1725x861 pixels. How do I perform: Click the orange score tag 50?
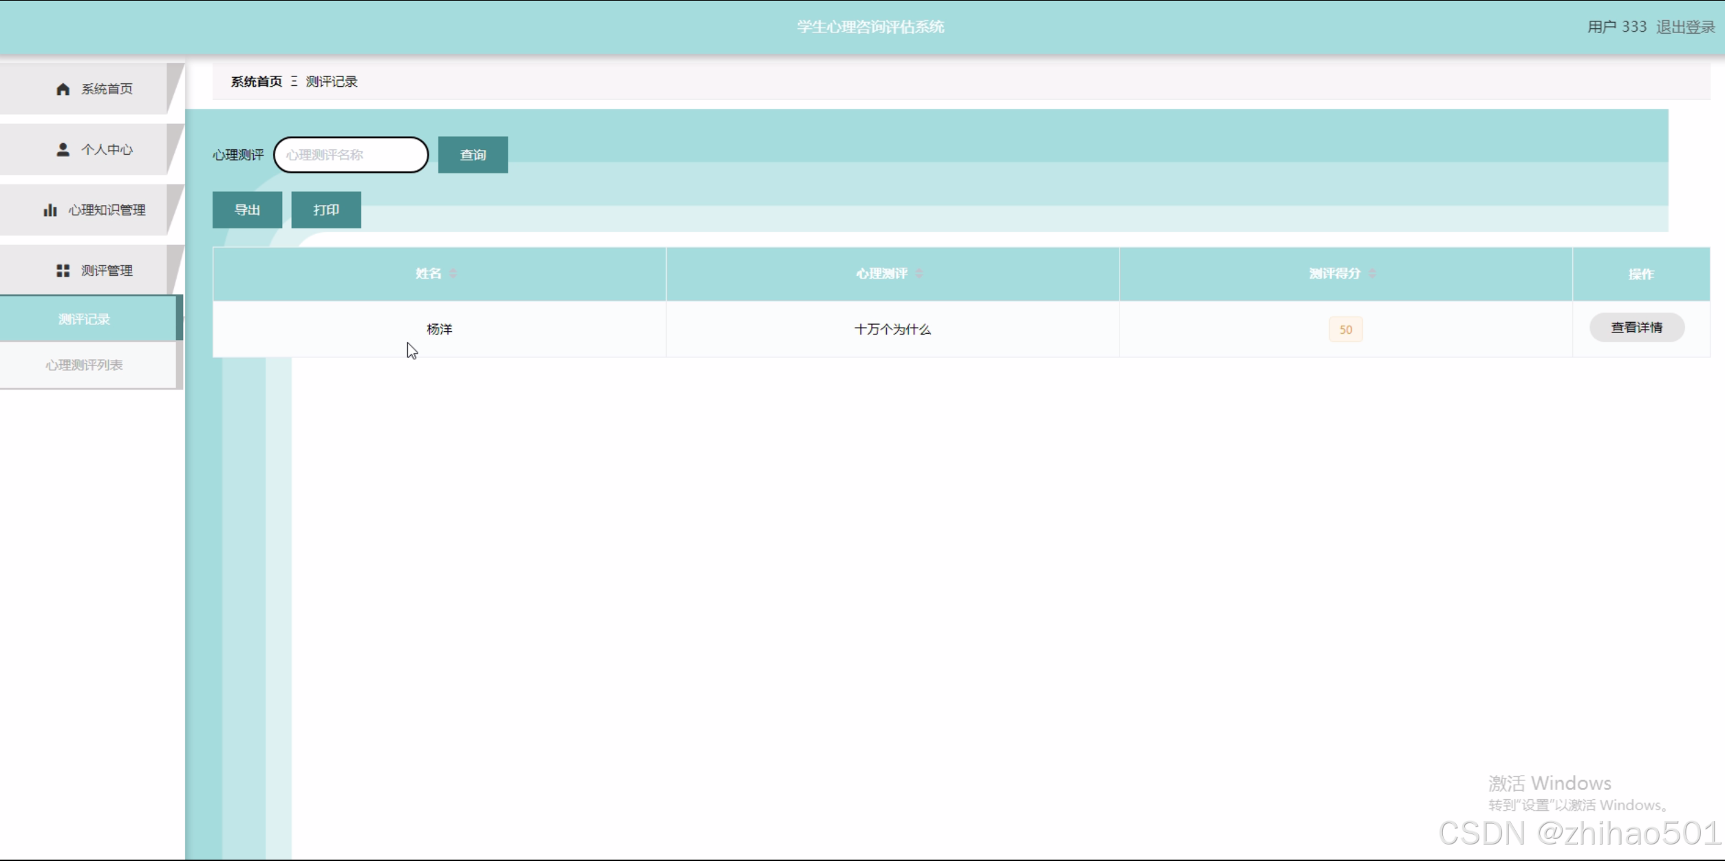coord(1345,330)
